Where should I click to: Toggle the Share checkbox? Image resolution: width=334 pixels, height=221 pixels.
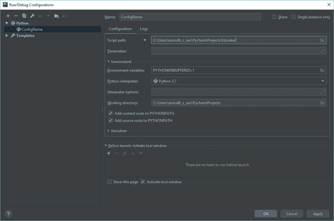(274, 17)
